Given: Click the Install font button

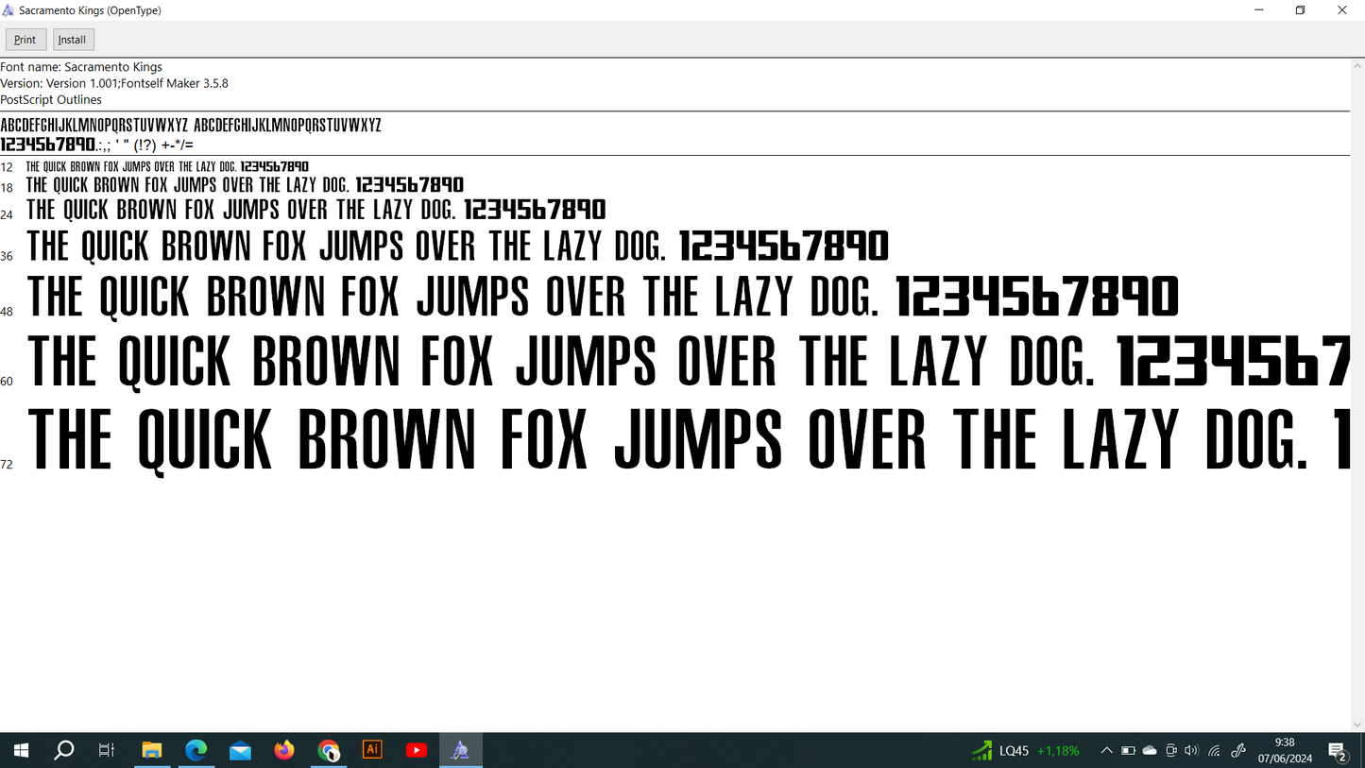Looking at the screenshot, I should 73,40.
